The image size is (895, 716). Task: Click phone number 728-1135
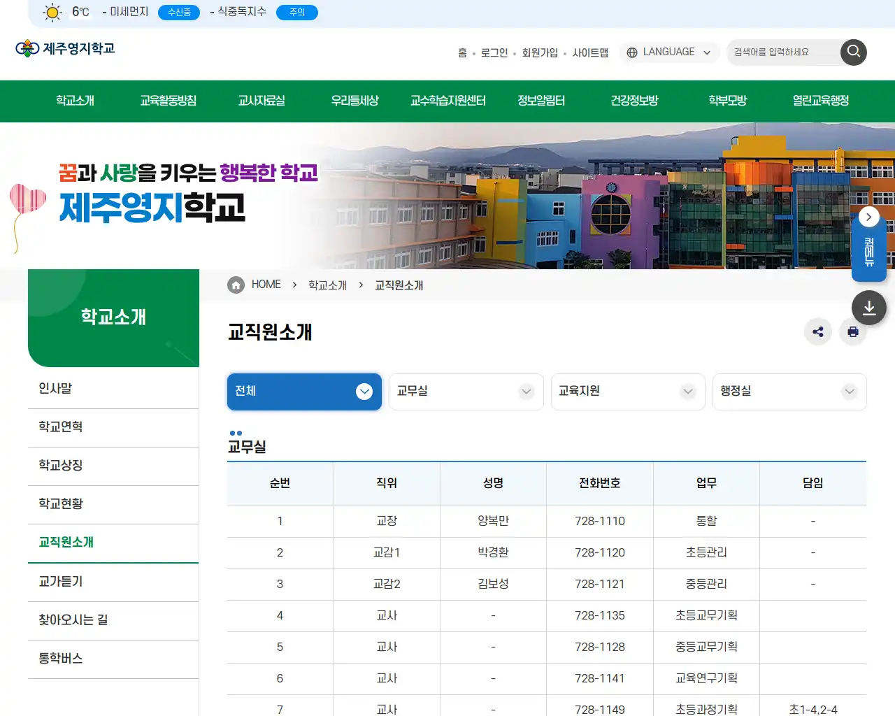click(600, 615)
